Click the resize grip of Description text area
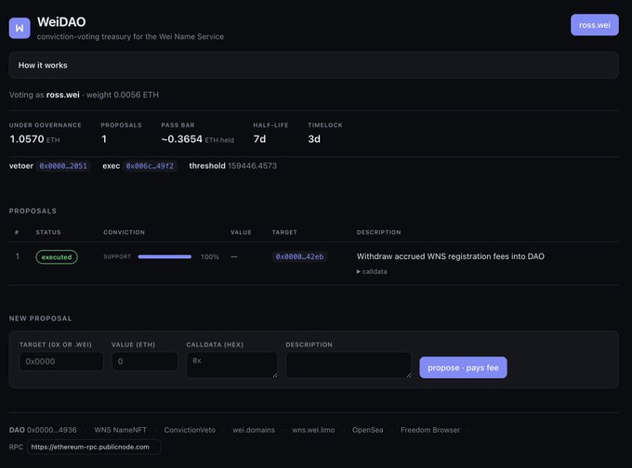The image size is (632, 468). click(x=409, y=375)
